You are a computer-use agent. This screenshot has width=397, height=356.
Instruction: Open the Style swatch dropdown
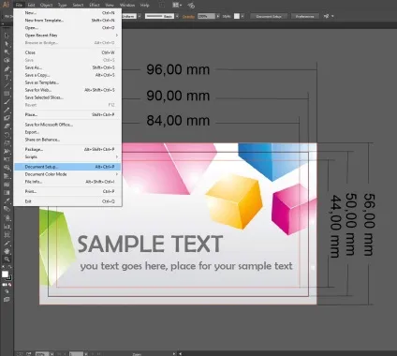click(x=243, y=16)
